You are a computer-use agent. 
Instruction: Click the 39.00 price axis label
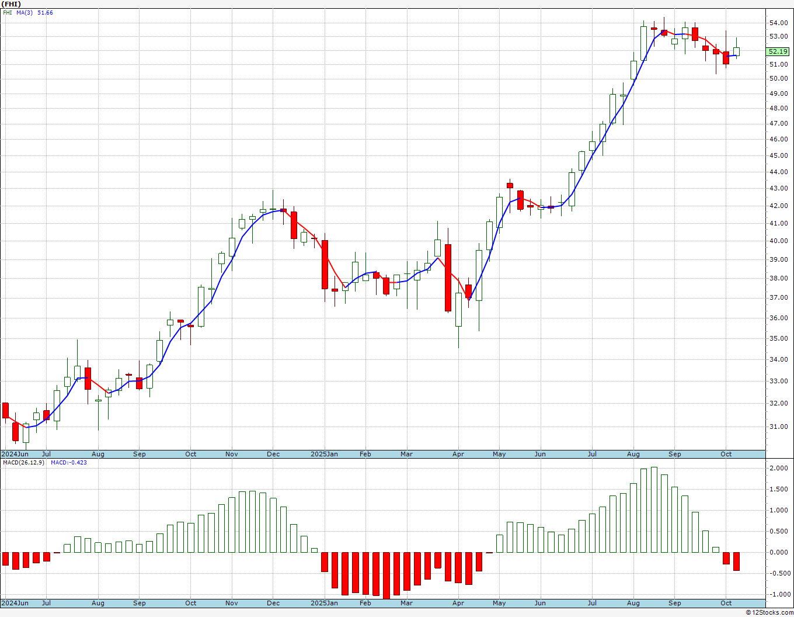point(778,259)
